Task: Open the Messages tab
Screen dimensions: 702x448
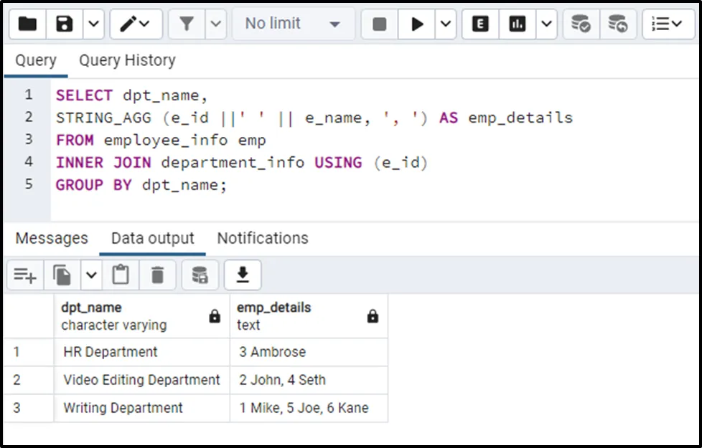Action: 52,238
